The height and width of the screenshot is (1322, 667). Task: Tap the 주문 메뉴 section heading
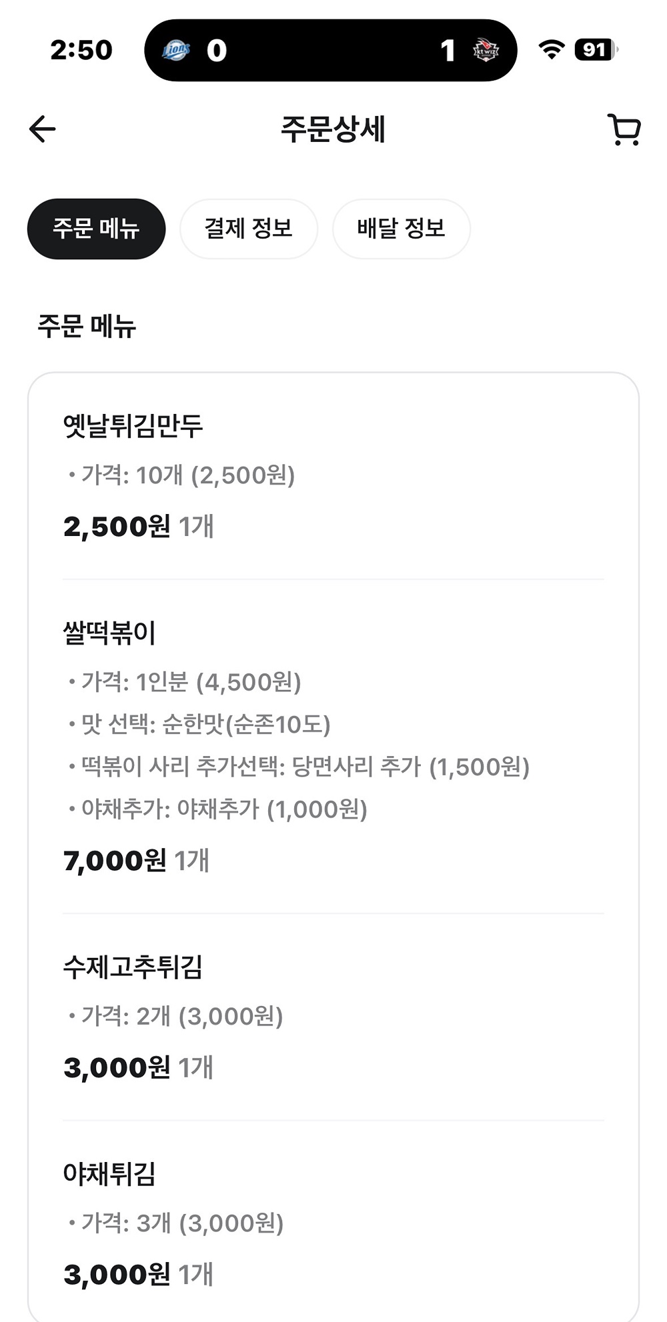[87, 326]
